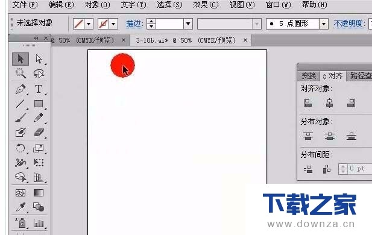Select the Symbol Sprayer tool
The height and width of the screenshot is (235, 372).
20,223
